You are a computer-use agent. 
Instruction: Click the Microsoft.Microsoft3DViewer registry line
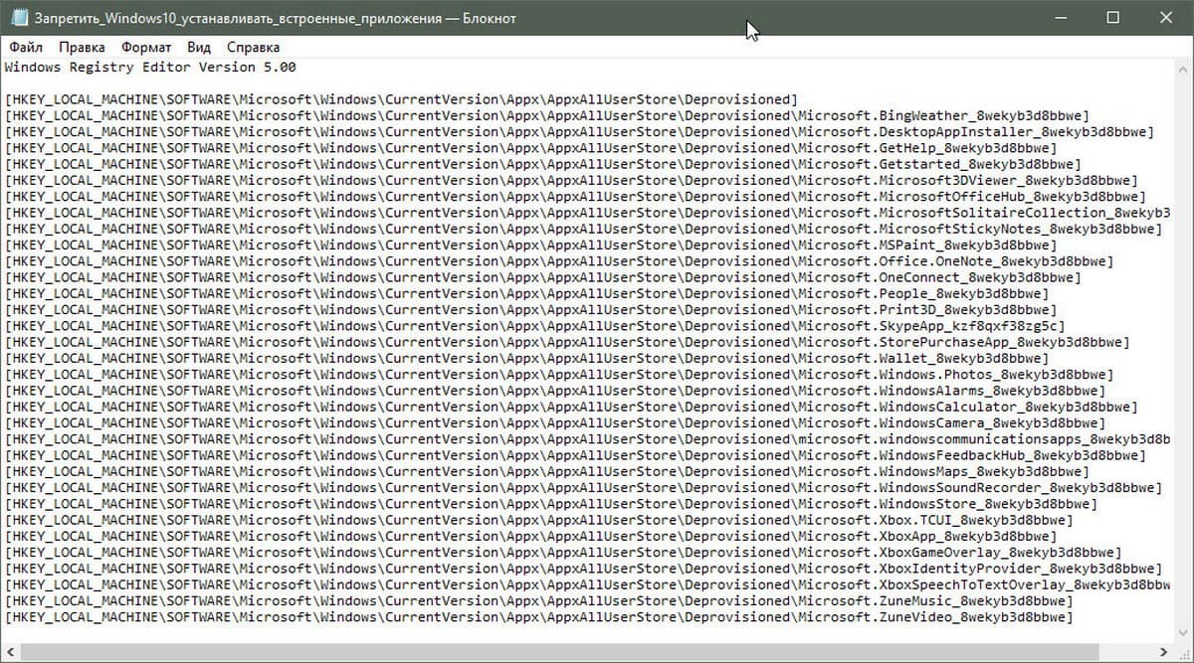pyautogui.click(x=571, y=180)
